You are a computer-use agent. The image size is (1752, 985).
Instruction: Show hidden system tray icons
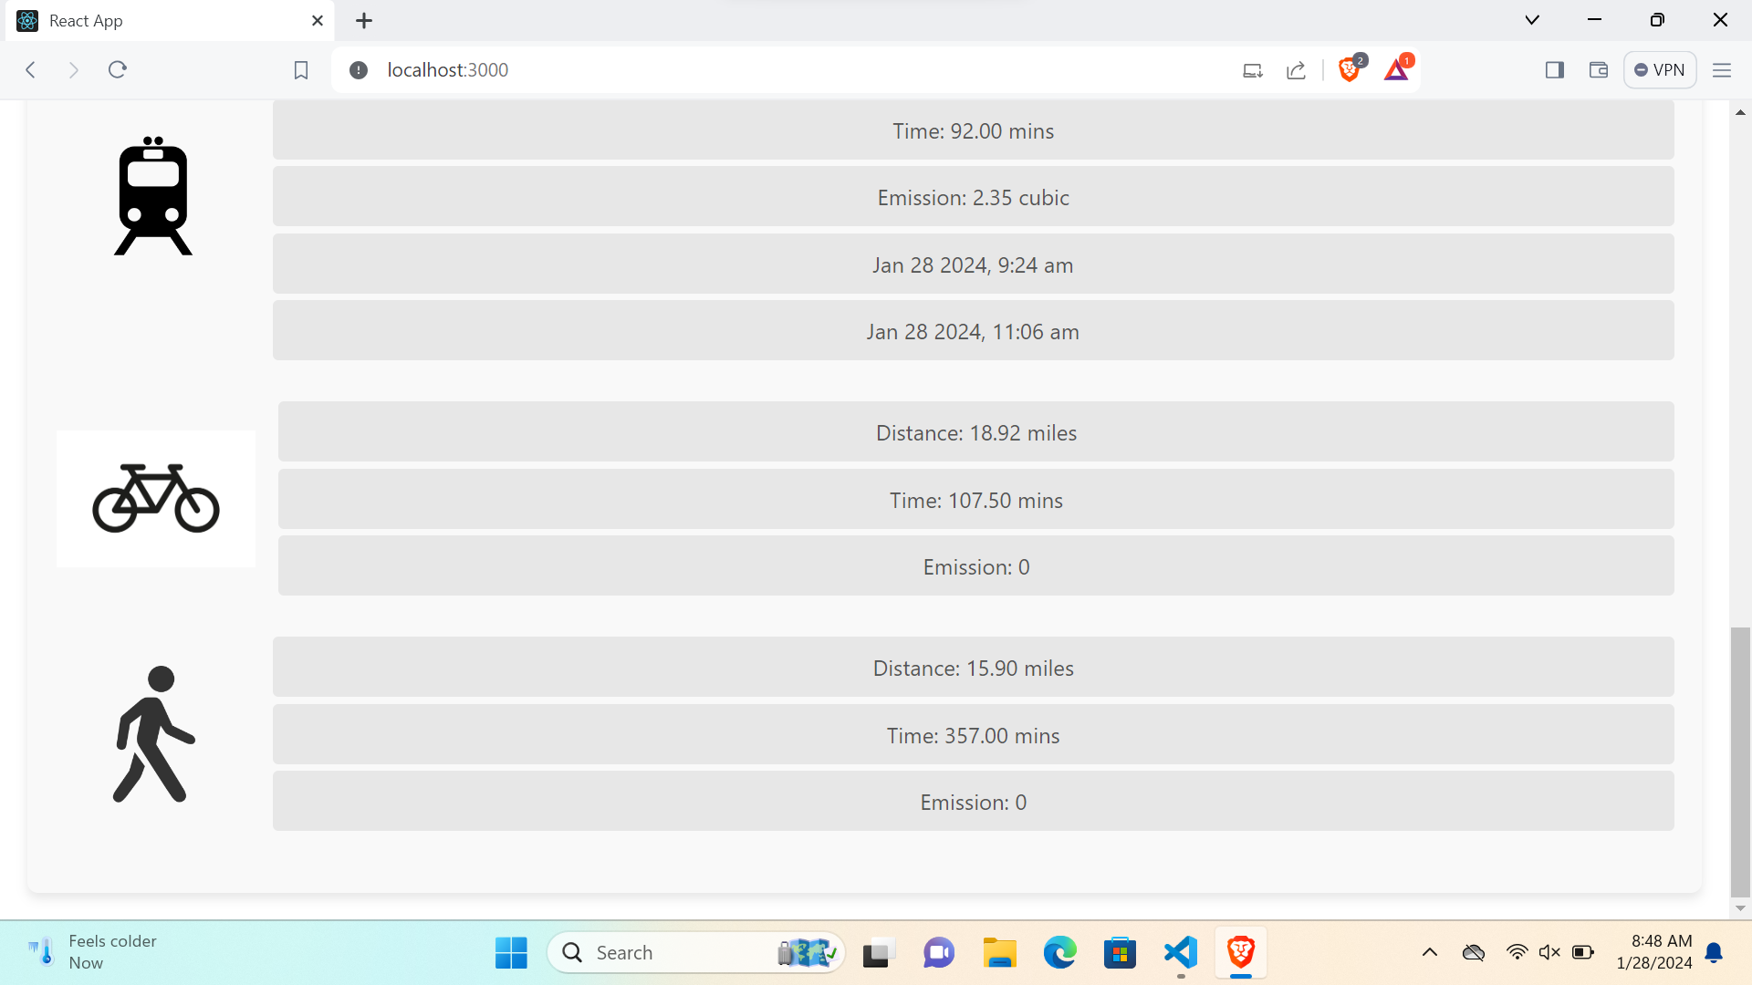point(1430,952)
